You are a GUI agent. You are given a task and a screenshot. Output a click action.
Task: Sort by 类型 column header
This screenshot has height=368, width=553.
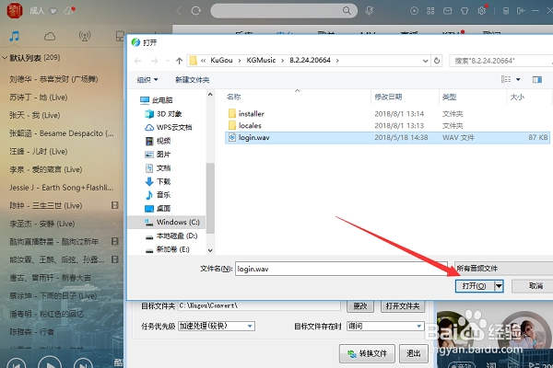[450, 97]
